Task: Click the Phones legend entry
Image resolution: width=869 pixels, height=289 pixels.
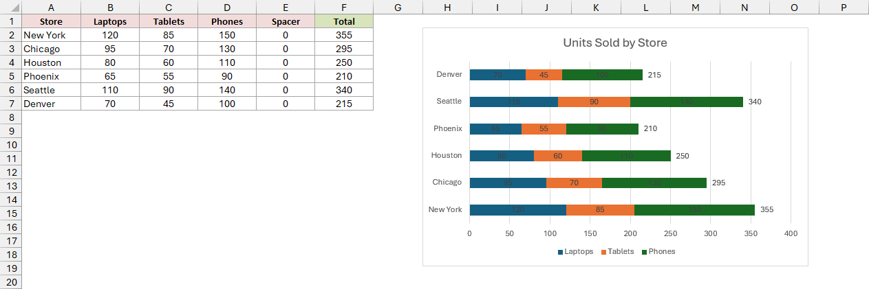Action: click(x=658, y=251)
